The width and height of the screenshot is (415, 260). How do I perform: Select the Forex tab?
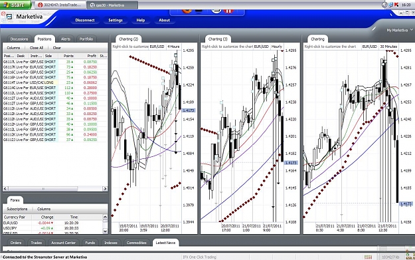point(15,200)
